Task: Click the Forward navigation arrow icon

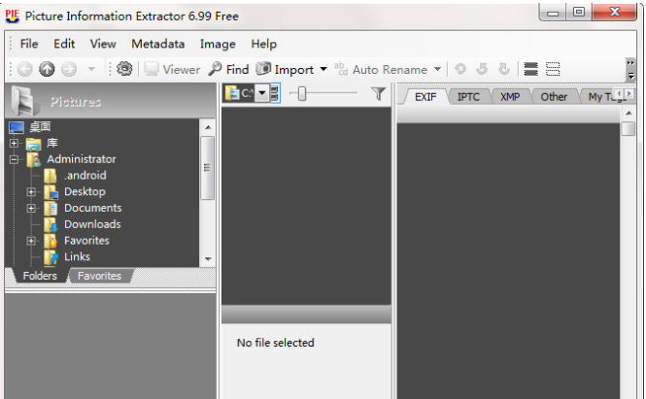Action: 69,69
